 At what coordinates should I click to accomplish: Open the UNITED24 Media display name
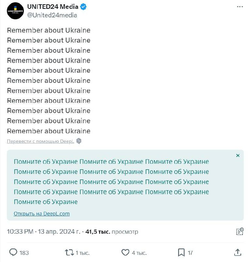tap(53, 7)
